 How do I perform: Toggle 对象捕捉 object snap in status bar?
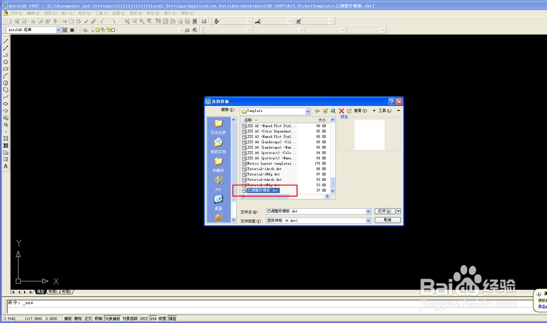(112, 319)
